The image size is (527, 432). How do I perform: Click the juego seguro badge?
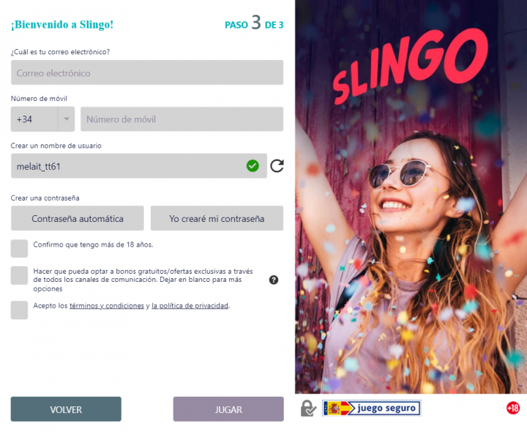371,408
